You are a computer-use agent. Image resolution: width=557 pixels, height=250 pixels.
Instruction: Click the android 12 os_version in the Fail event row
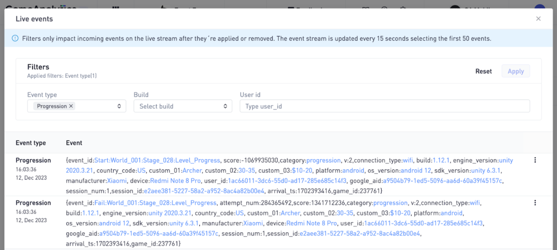click(114, 223)
